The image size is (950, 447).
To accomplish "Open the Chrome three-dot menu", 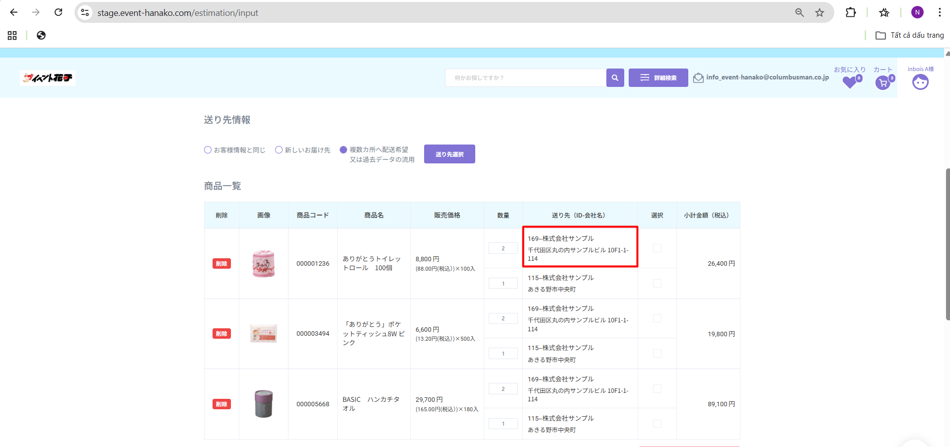I will [940, 12].
